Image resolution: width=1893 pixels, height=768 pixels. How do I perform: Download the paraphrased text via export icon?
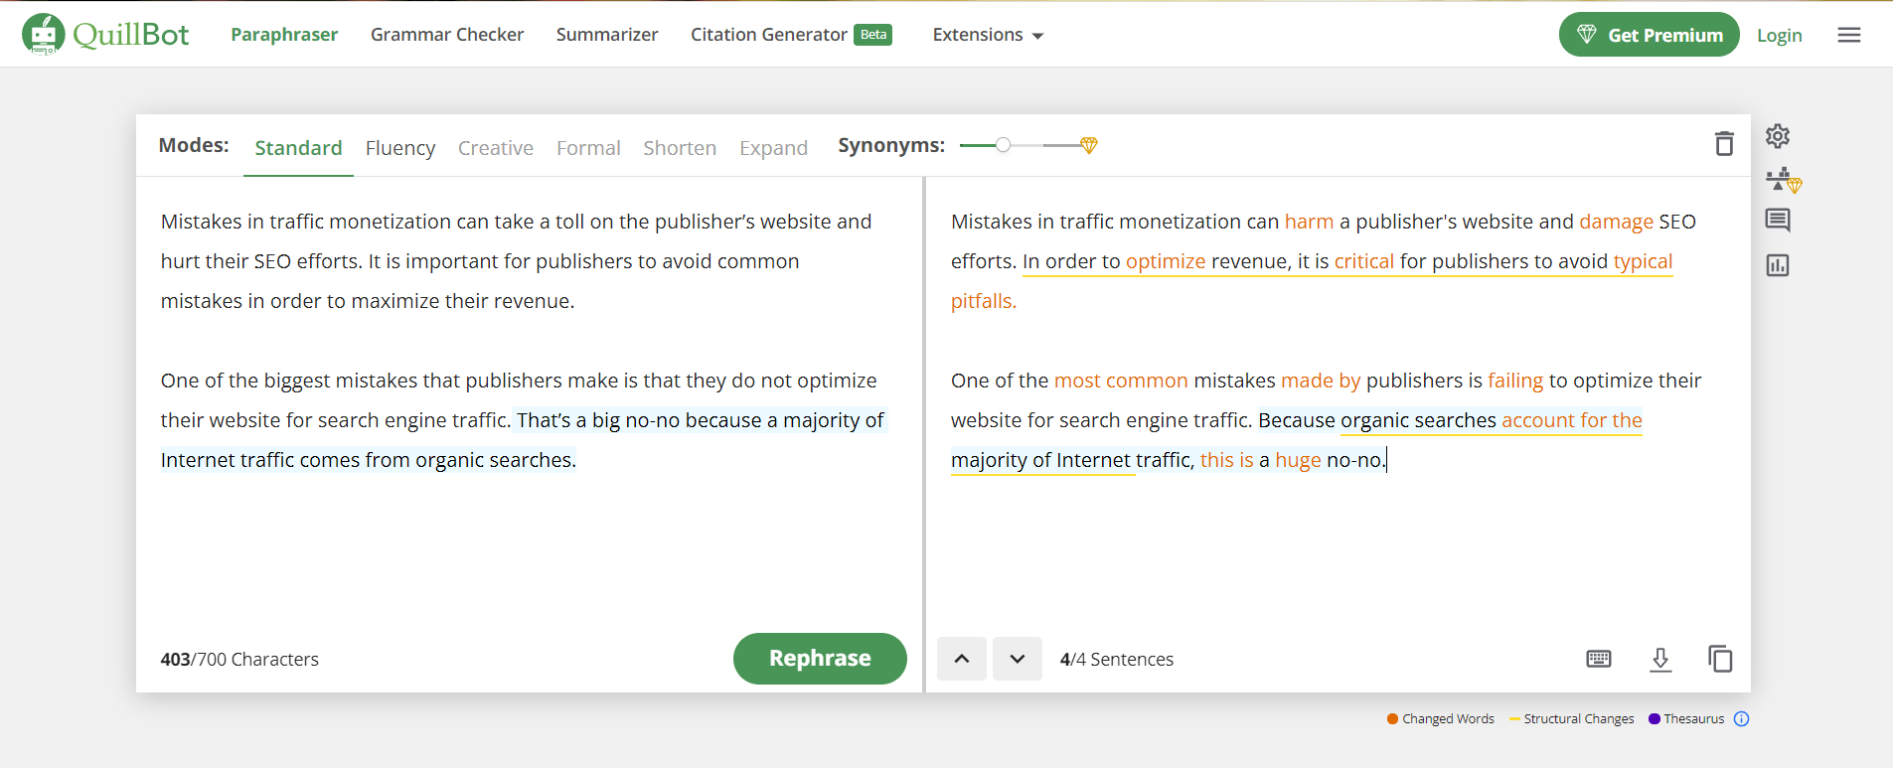pos(1660,659)
